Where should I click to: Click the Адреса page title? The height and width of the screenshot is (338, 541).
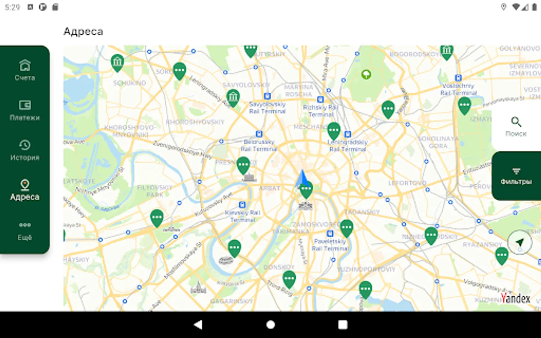[83, 32]
